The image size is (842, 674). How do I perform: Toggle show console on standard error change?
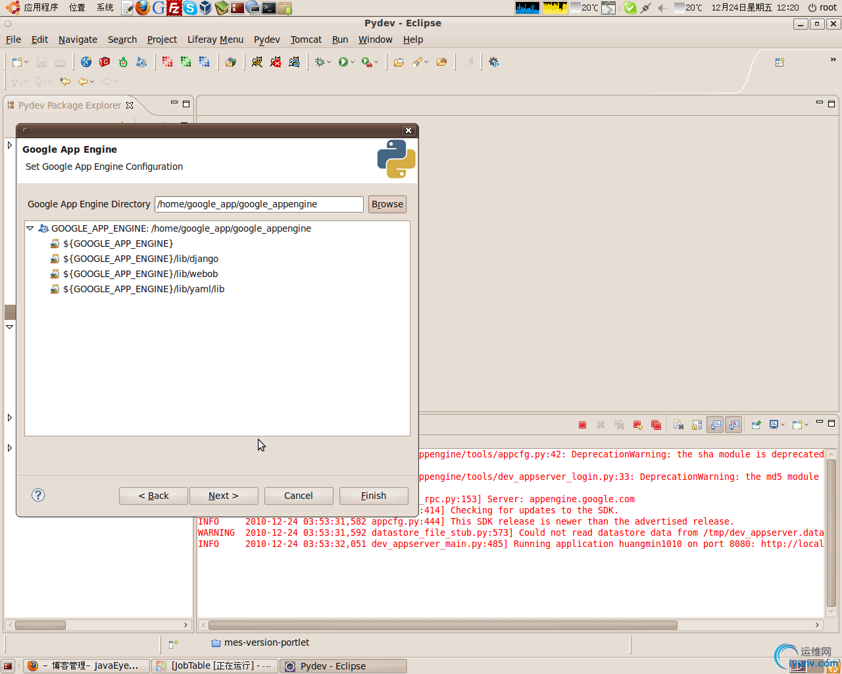[733, 425]
